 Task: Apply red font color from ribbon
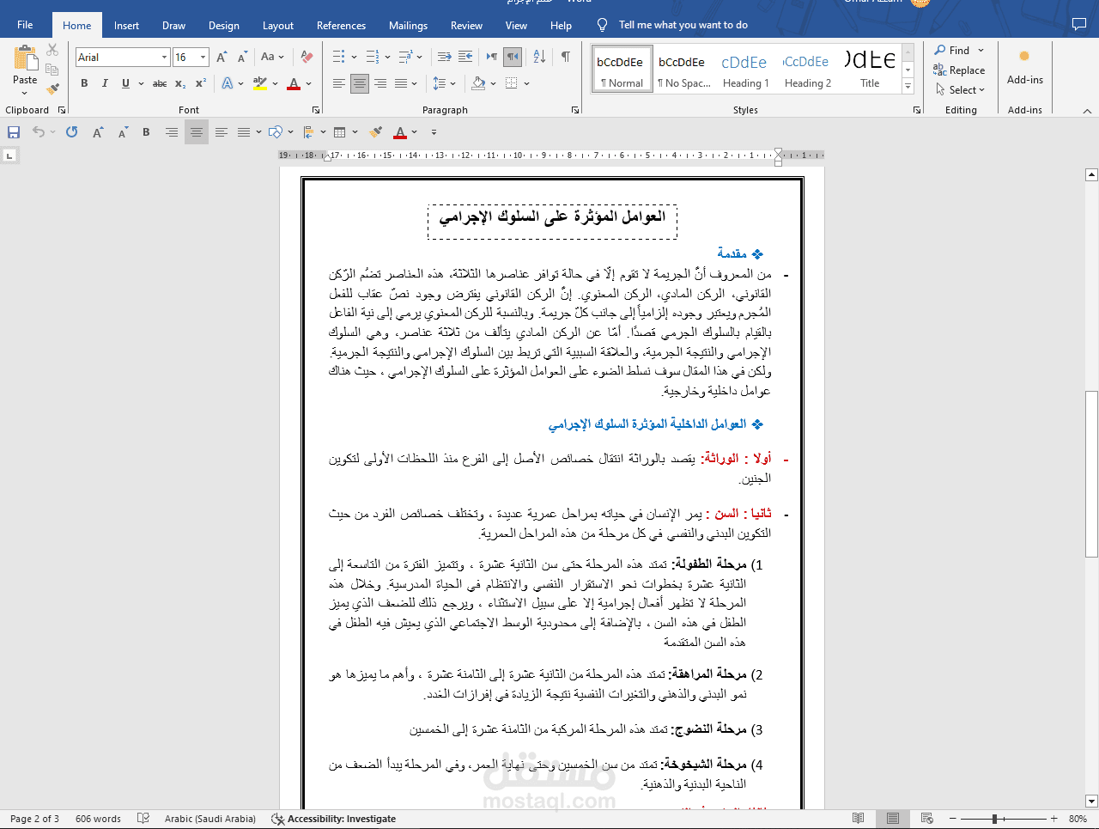coord(294,83)
